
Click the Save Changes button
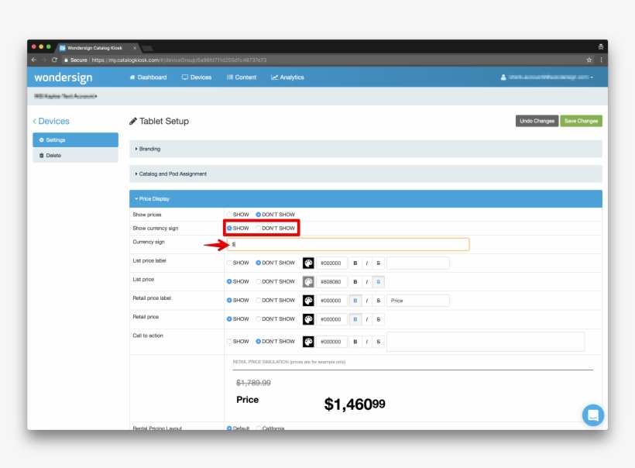tap(581, 121)
